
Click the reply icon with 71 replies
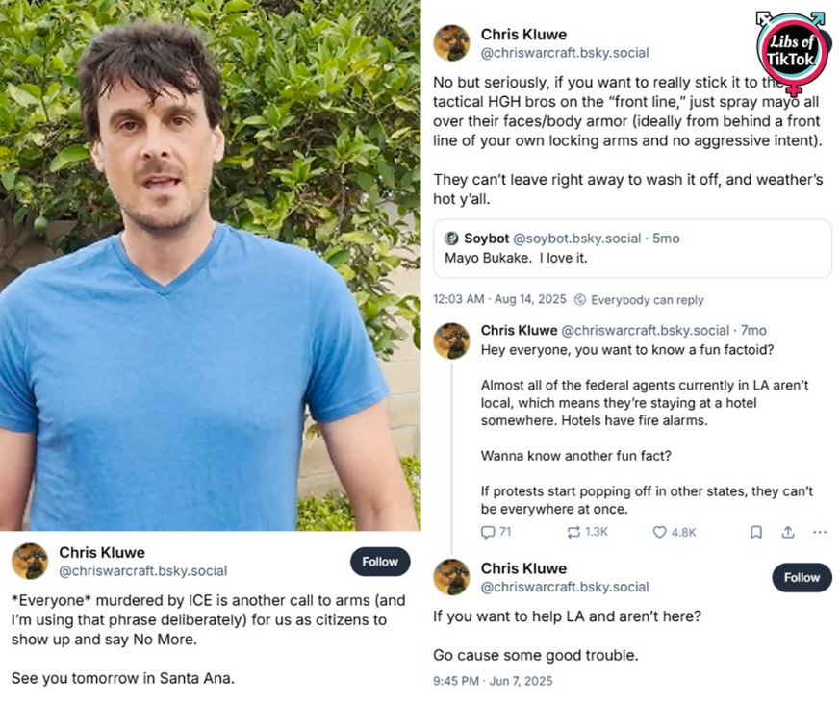point(488,532)
